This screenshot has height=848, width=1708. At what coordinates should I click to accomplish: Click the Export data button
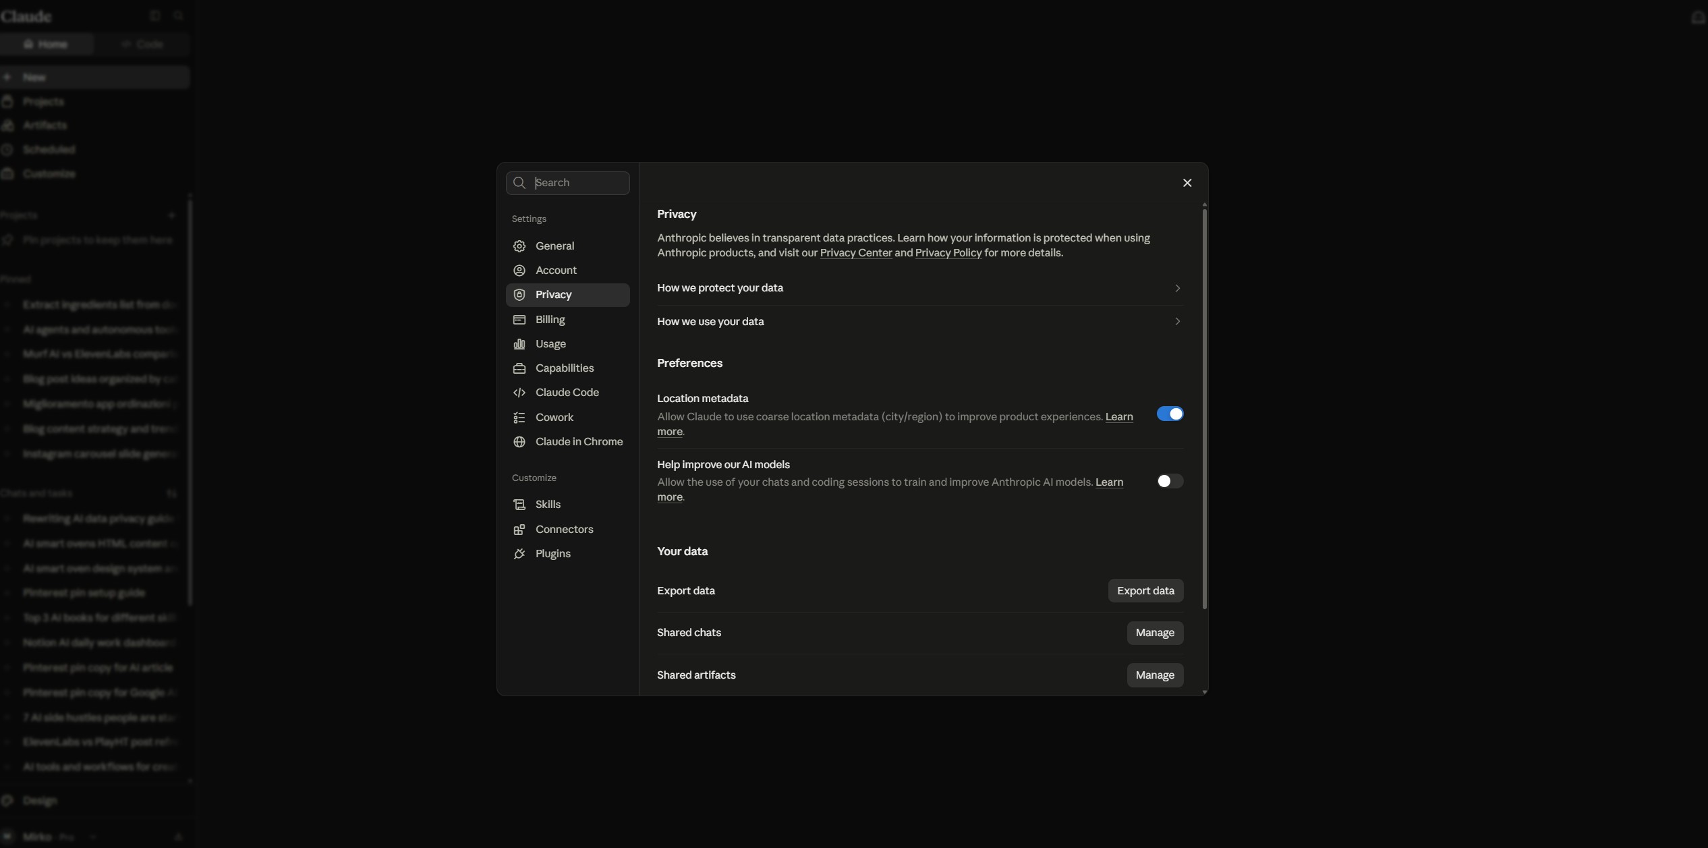[1145, 591]
